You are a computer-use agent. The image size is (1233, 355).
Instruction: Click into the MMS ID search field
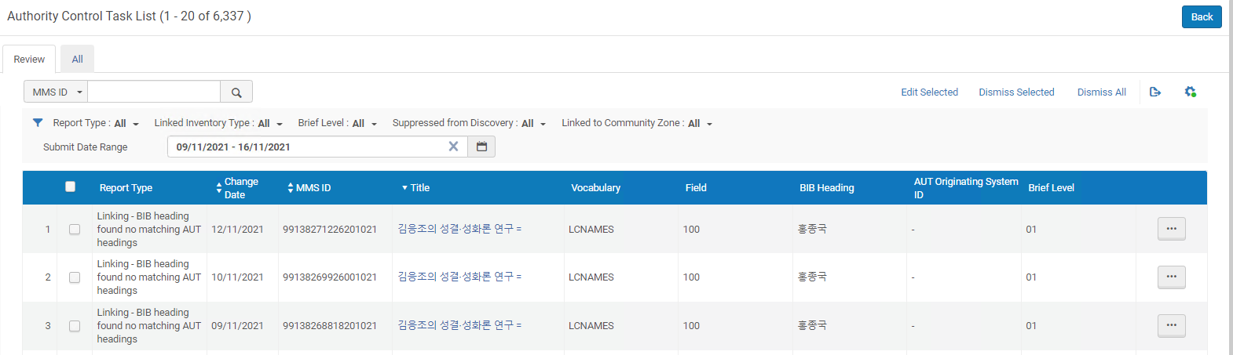click(154, 92)
